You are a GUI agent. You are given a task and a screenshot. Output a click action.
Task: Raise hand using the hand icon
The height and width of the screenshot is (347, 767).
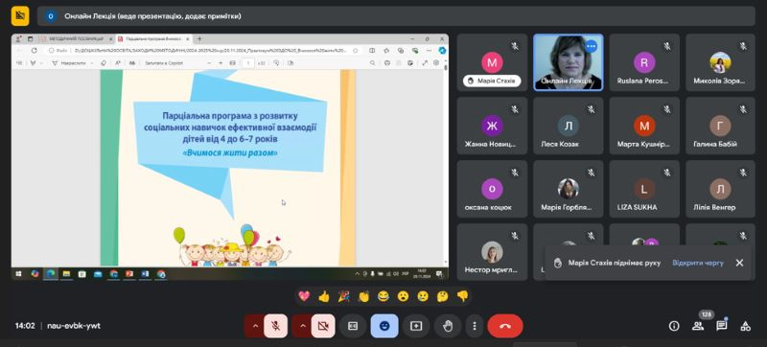(x=448, y=326)
